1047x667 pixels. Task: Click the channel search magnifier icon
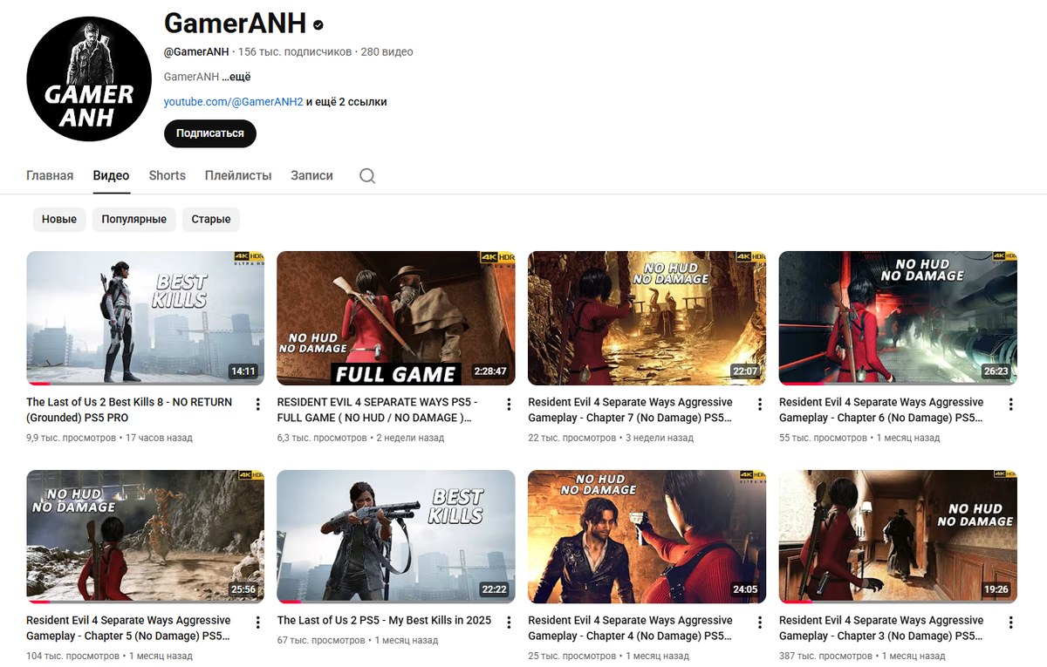367,176
